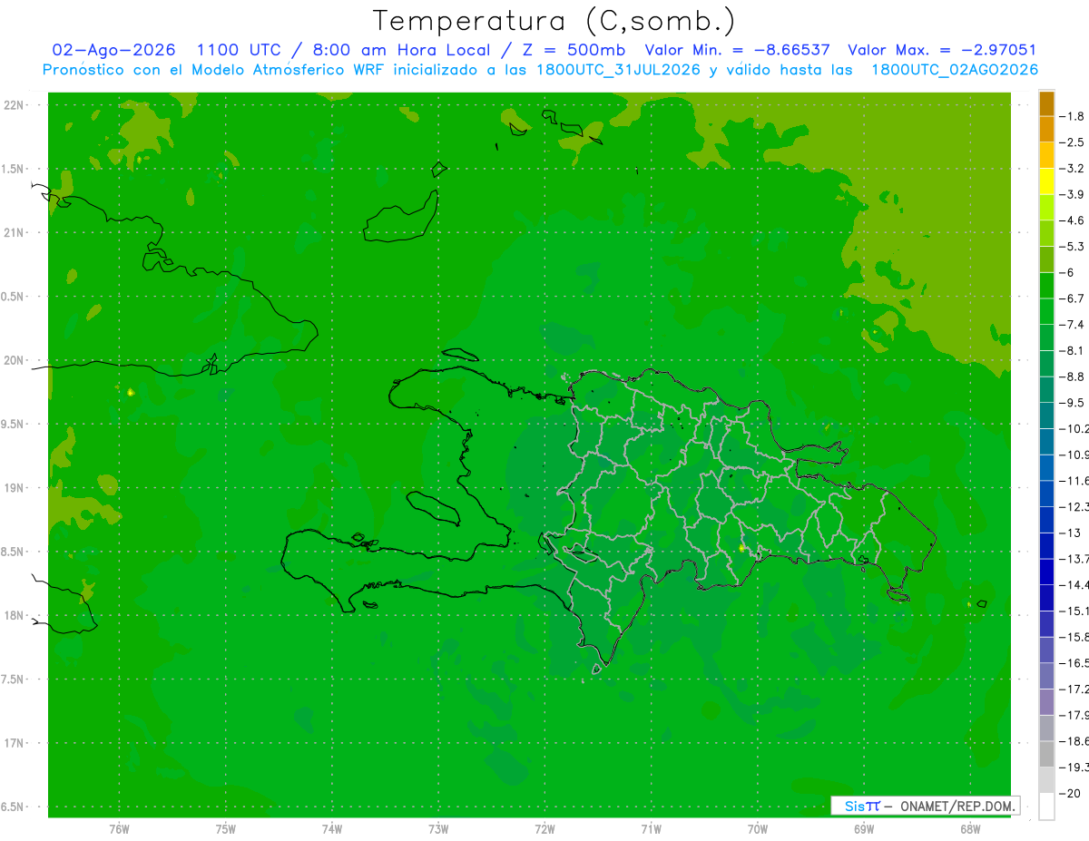Viewport: 1089px width, 841px height.
Task: Click the '-6' colorbar value
Action: pyautogui.click(x=1068, y=272)
